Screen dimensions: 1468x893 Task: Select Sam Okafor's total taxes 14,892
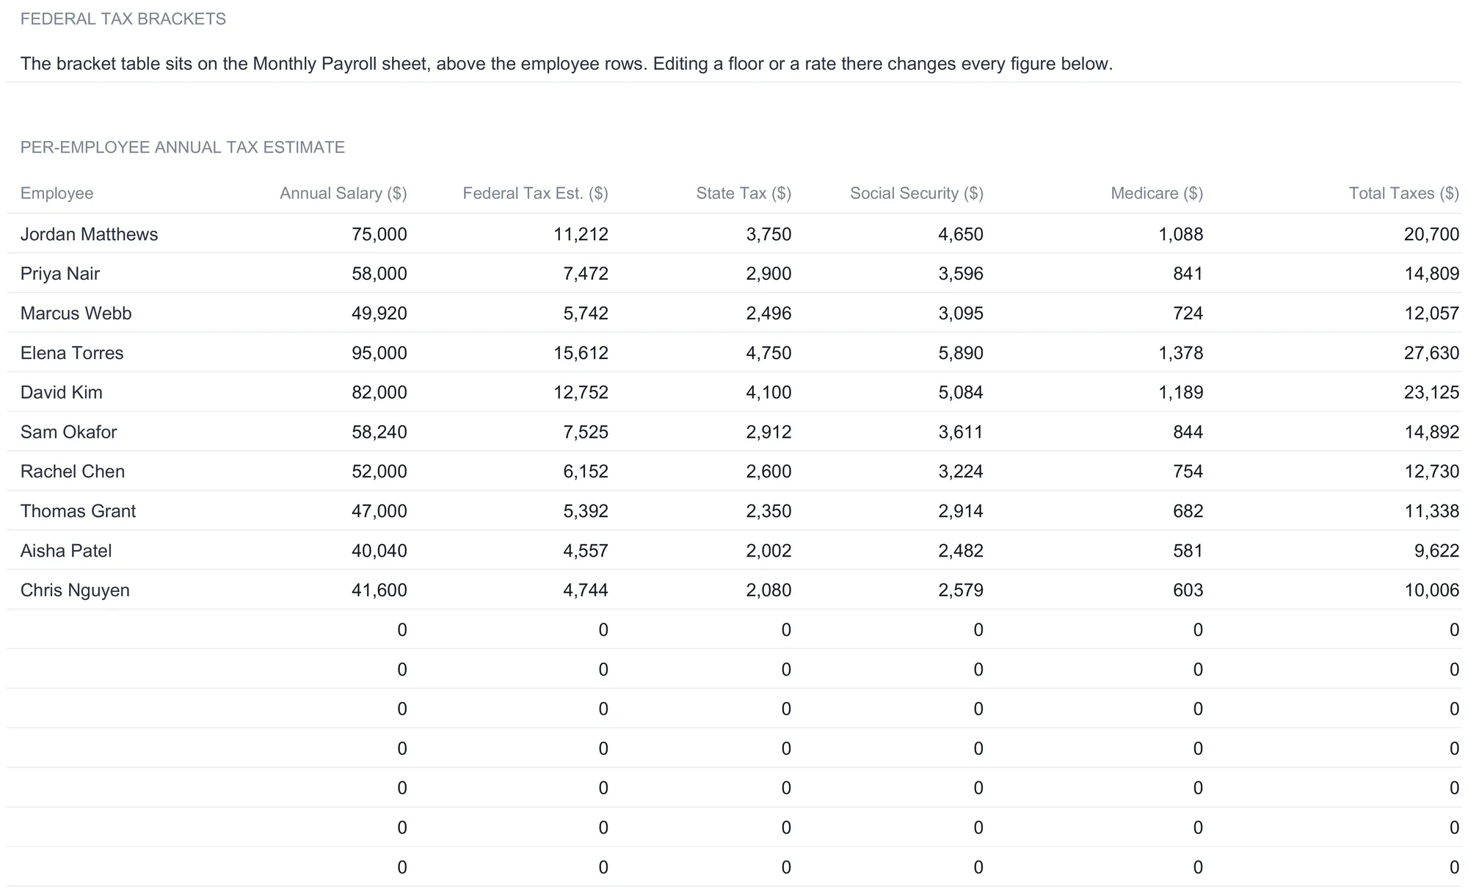pyautogui.click(x=1432, y=433)
